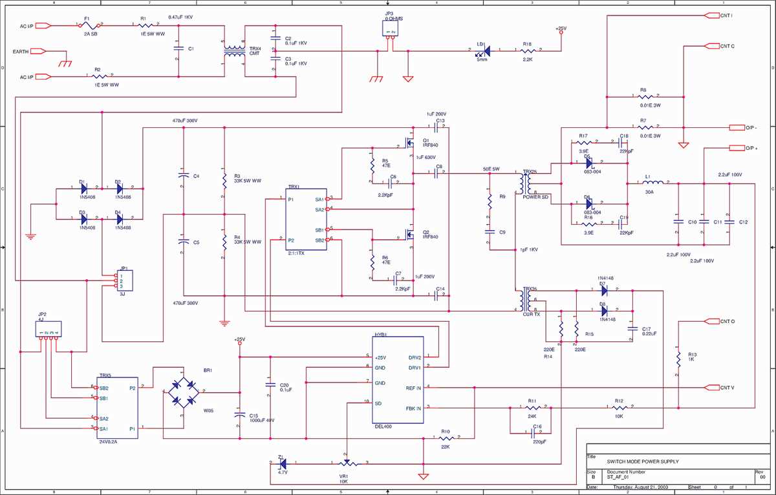Select the TRX25 power transformer symbol

pos(526,184)
